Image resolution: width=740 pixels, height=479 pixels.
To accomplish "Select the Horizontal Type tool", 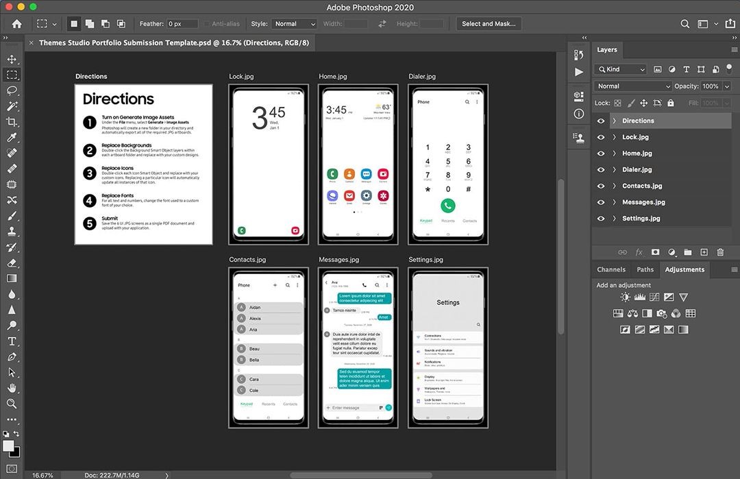I will pos(12,341).
